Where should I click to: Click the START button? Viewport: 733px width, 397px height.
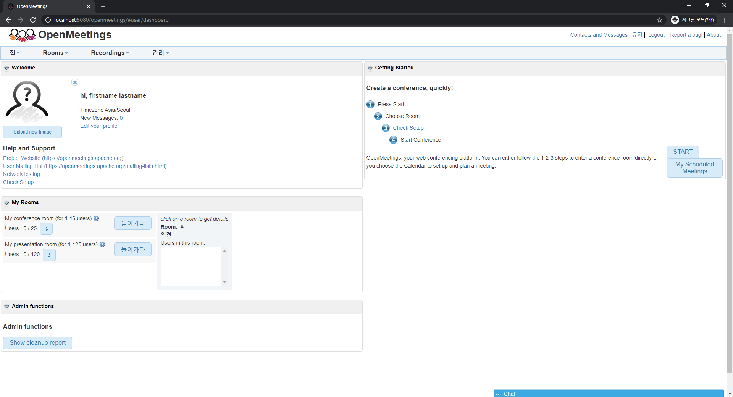coord(683,152)
